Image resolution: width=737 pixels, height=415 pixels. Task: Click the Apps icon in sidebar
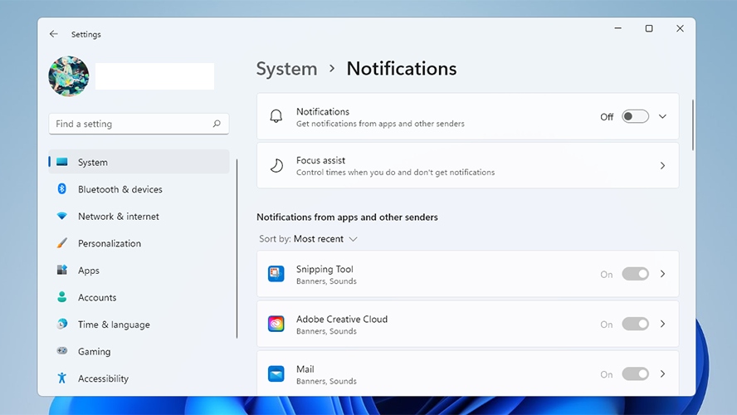coord(61,270)
